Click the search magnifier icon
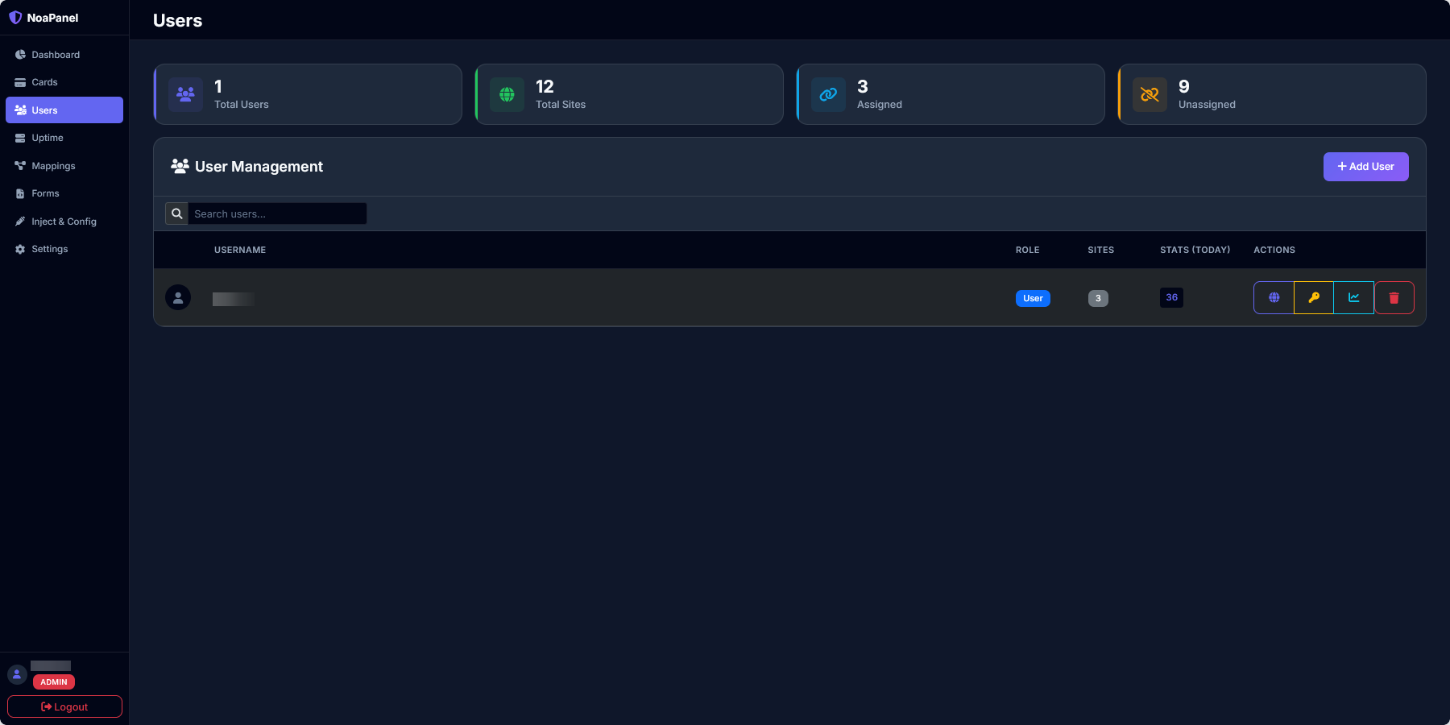The image size is (1450, 725). pos(177,213)
